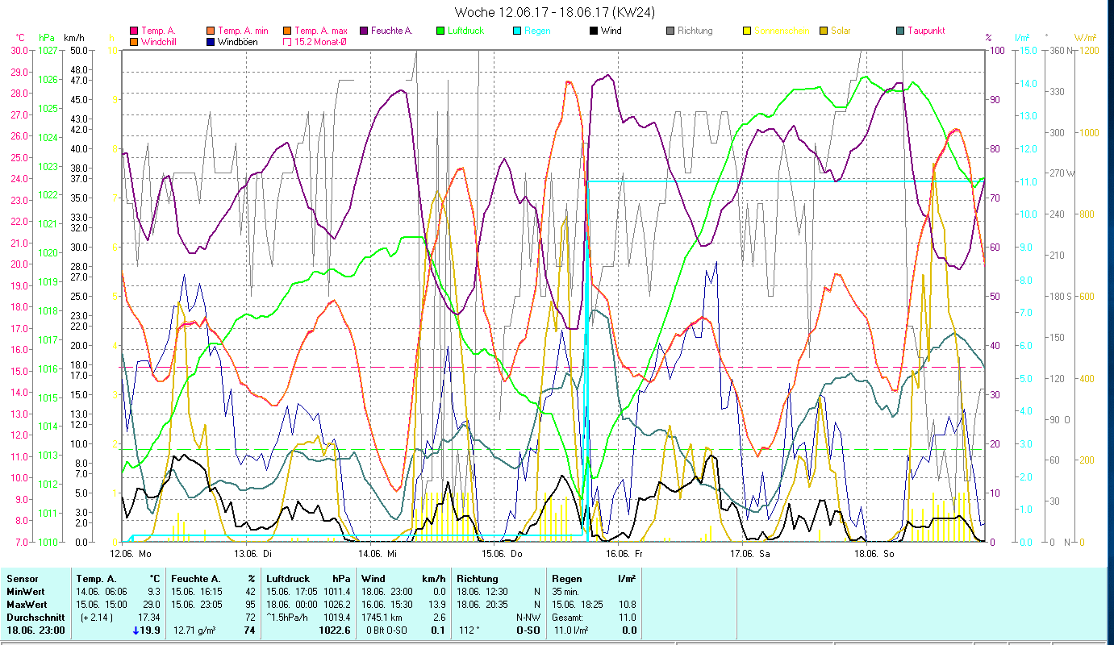The height and width of the screenshot is (645, 1114).
Task: Click the magenta Temp. A. legend color box
Action: click(134, 31)
